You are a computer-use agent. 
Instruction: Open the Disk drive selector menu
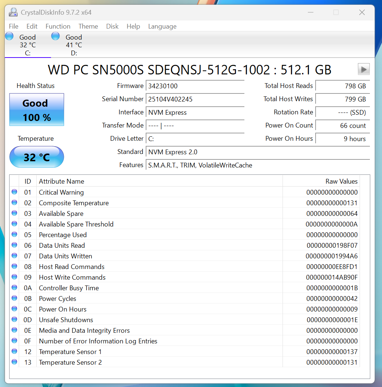pyautogui.click(x=112, y=26)
